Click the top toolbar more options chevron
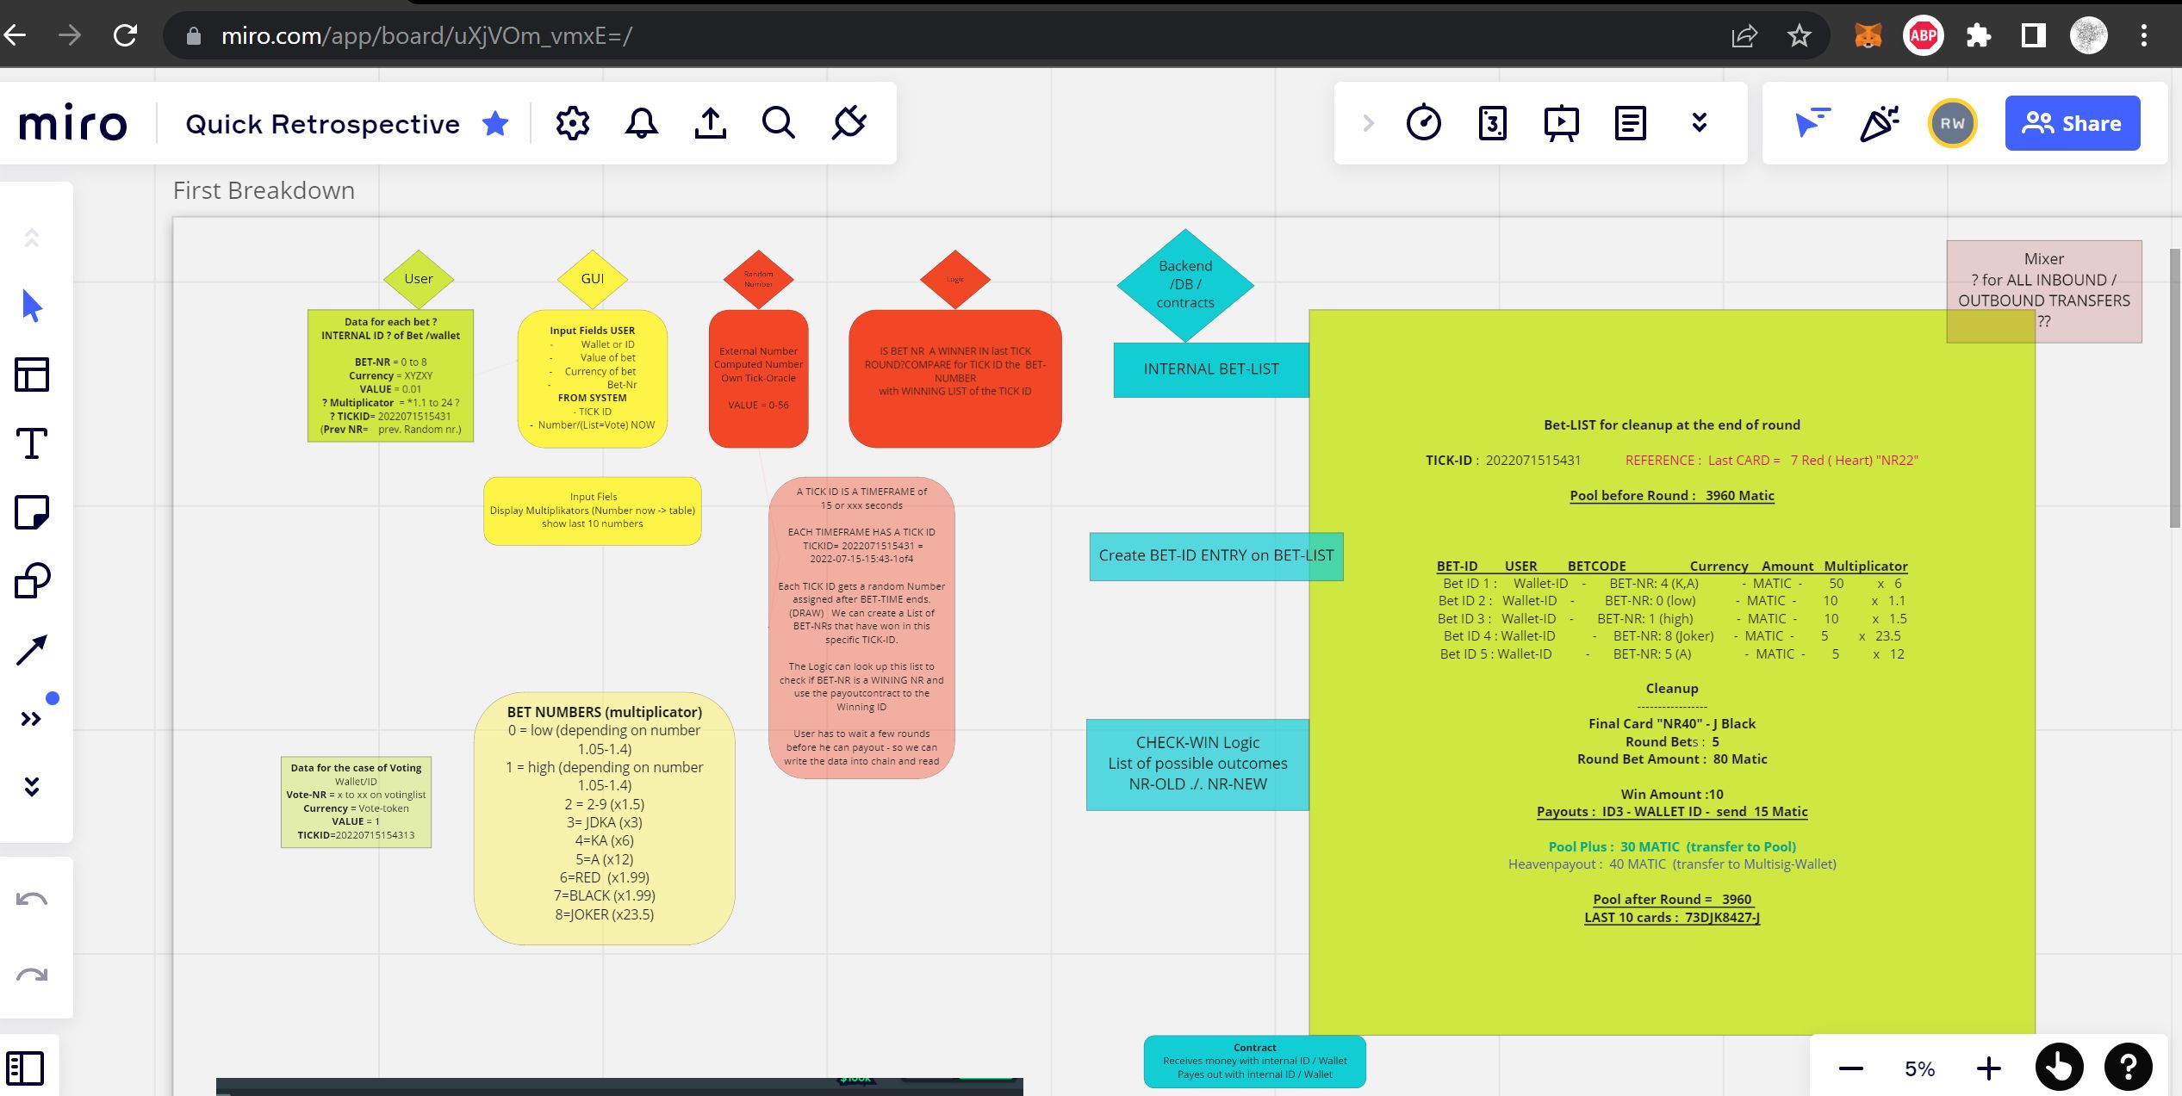Image resolution: width=2182 pixels, height=1096 pixels. pyautogui.click(x=1697, y=123)
